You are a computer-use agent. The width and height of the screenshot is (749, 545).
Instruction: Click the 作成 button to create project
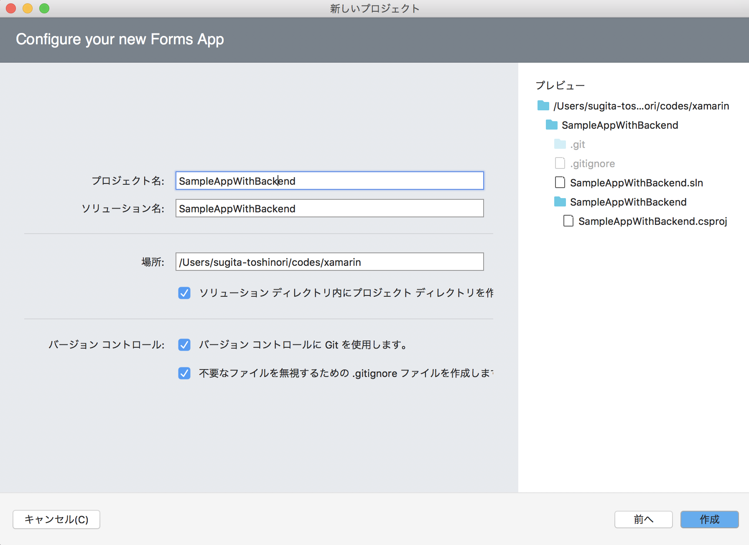point(709,520)
